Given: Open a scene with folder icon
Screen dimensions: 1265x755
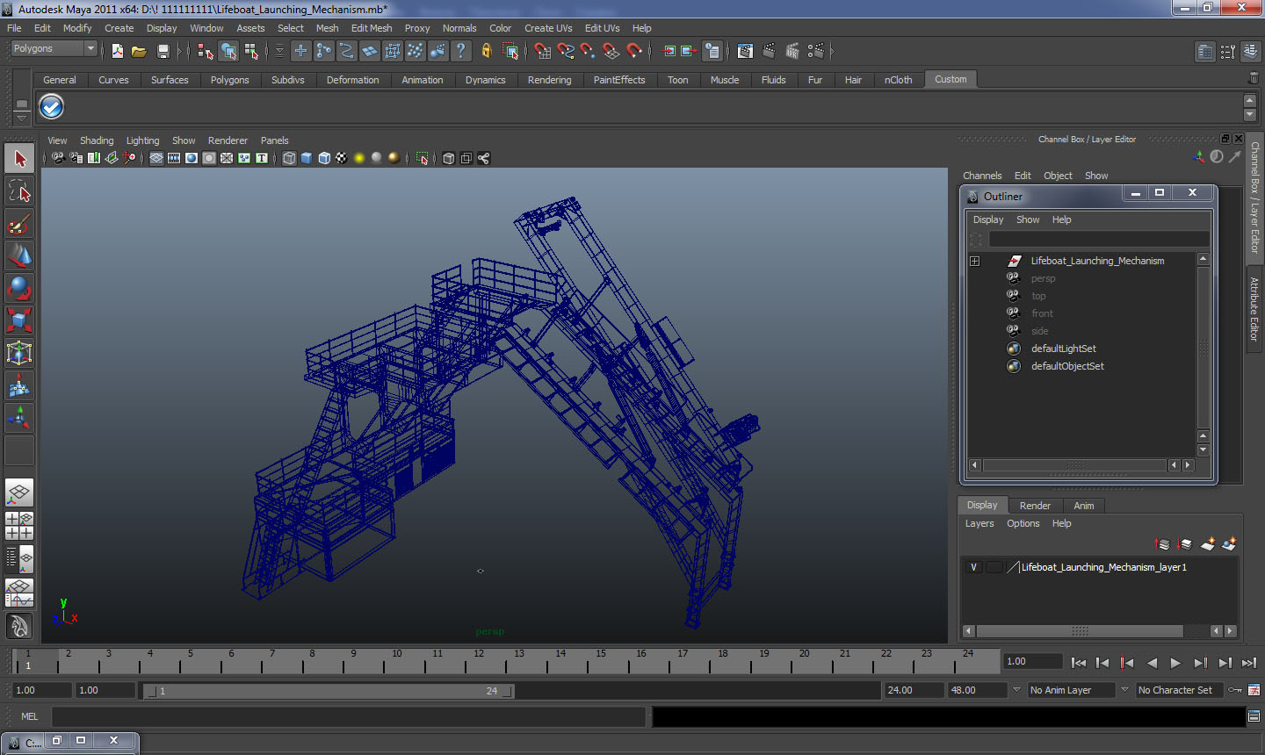Looking at the screenshot, I should [139, 52].
